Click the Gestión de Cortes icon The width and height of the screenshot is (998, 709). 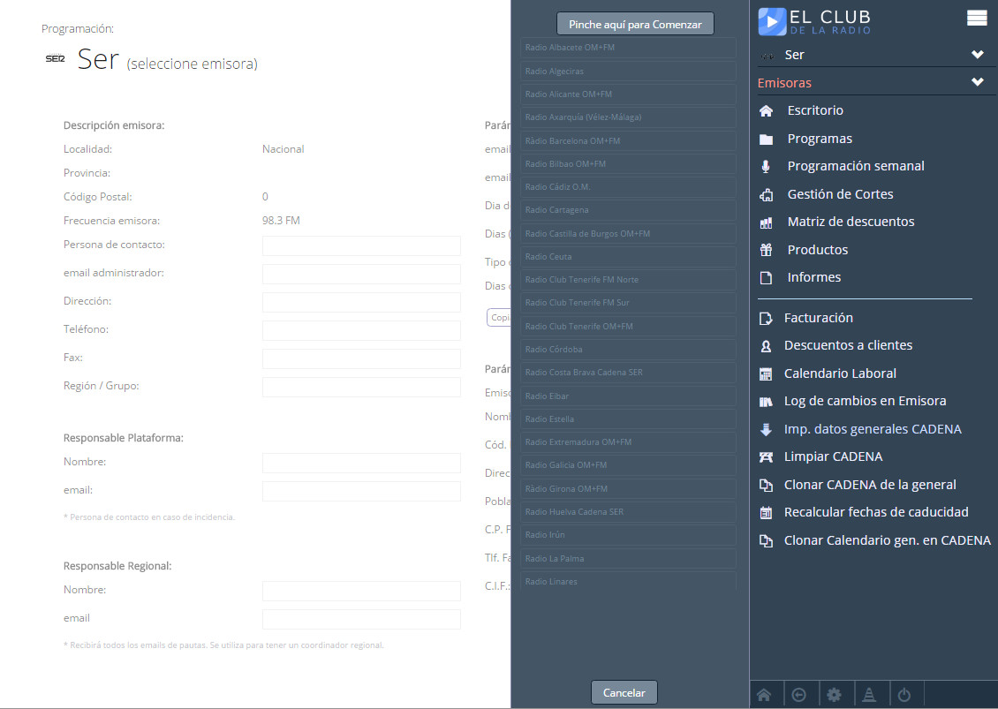[x=766, y=195]
